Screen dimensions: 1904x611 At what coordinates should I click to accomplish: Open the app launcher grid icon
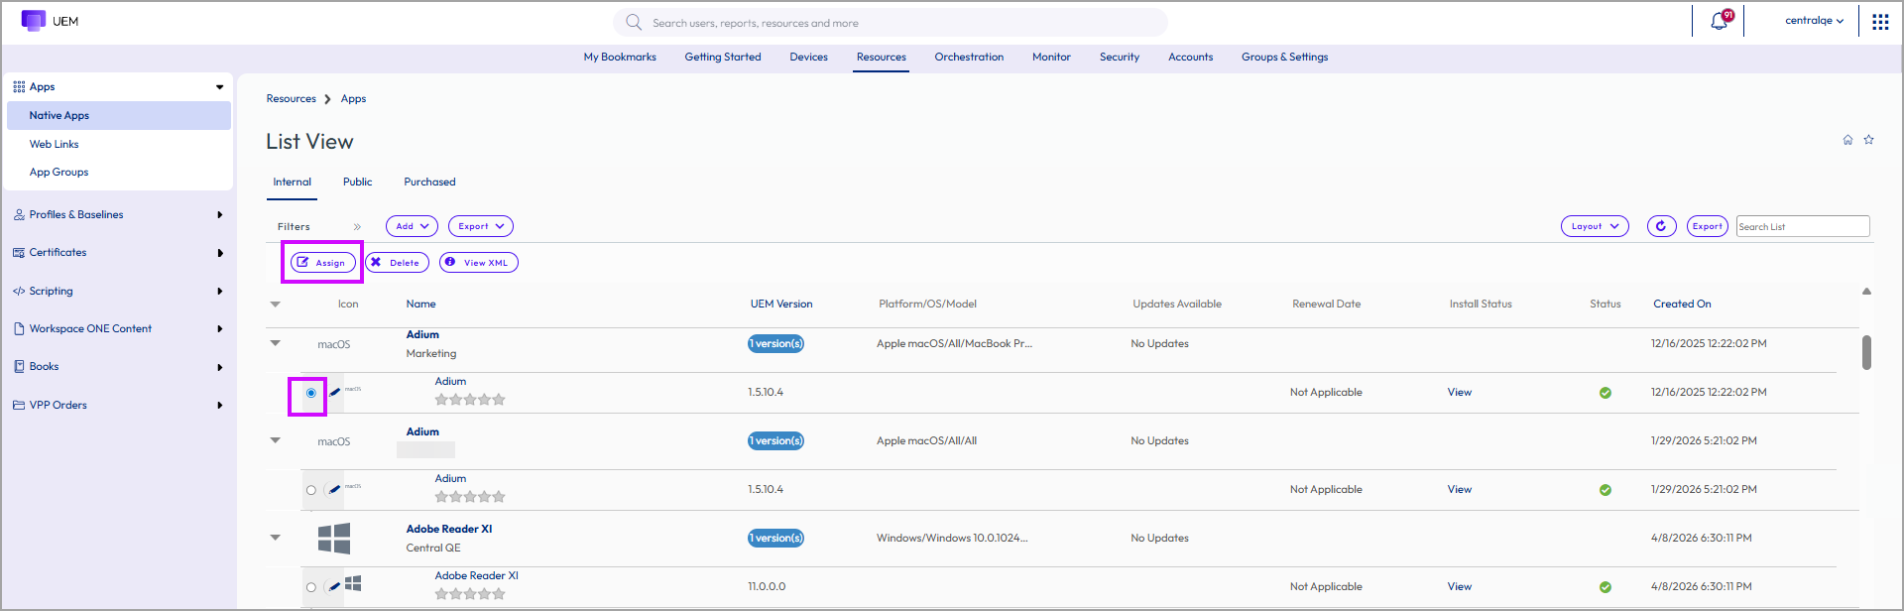(x=1880, y=22)
